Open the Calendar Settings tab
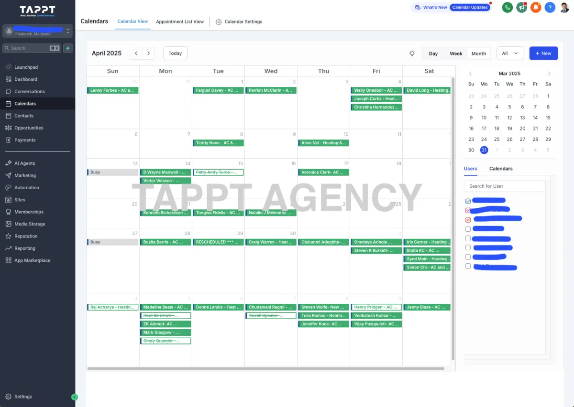Screen dimensions: 574x407 pyautogui.click(x=239, y=21)
